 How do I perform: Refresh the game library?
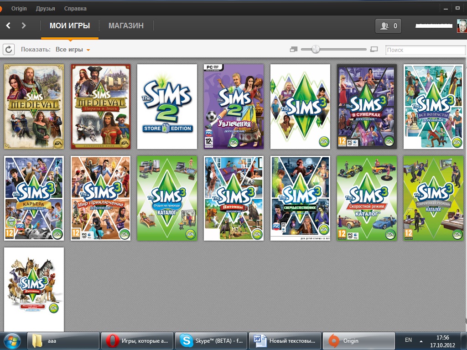[9, 49]
